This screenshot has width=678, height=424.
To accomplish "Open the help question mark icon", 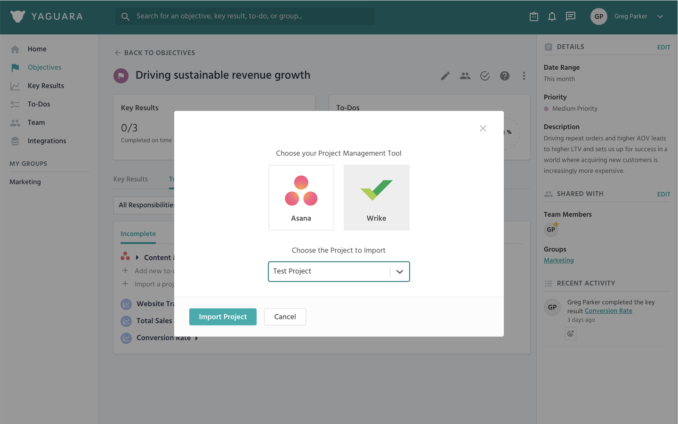I will tap(504, 76).
